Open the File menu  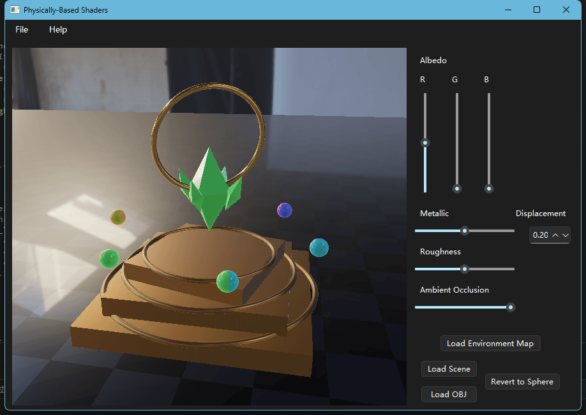22,29
